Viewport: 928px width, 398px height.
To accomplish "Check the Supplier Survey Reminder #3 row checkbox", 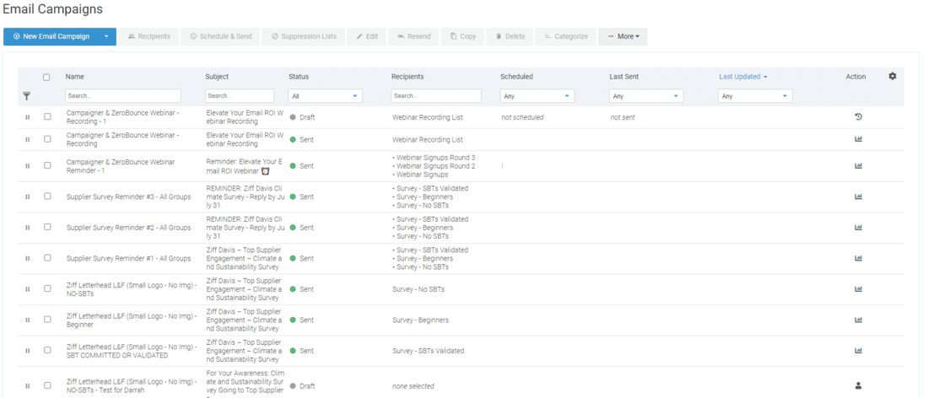I will [47, 196].
